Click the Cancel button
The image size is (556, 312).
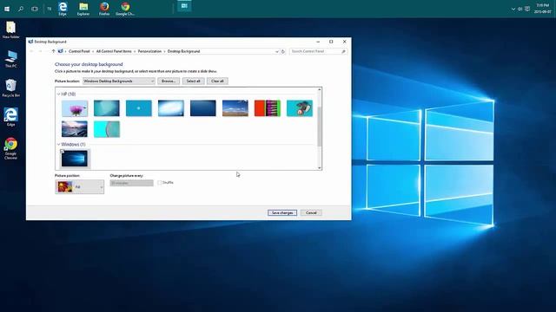311,212
